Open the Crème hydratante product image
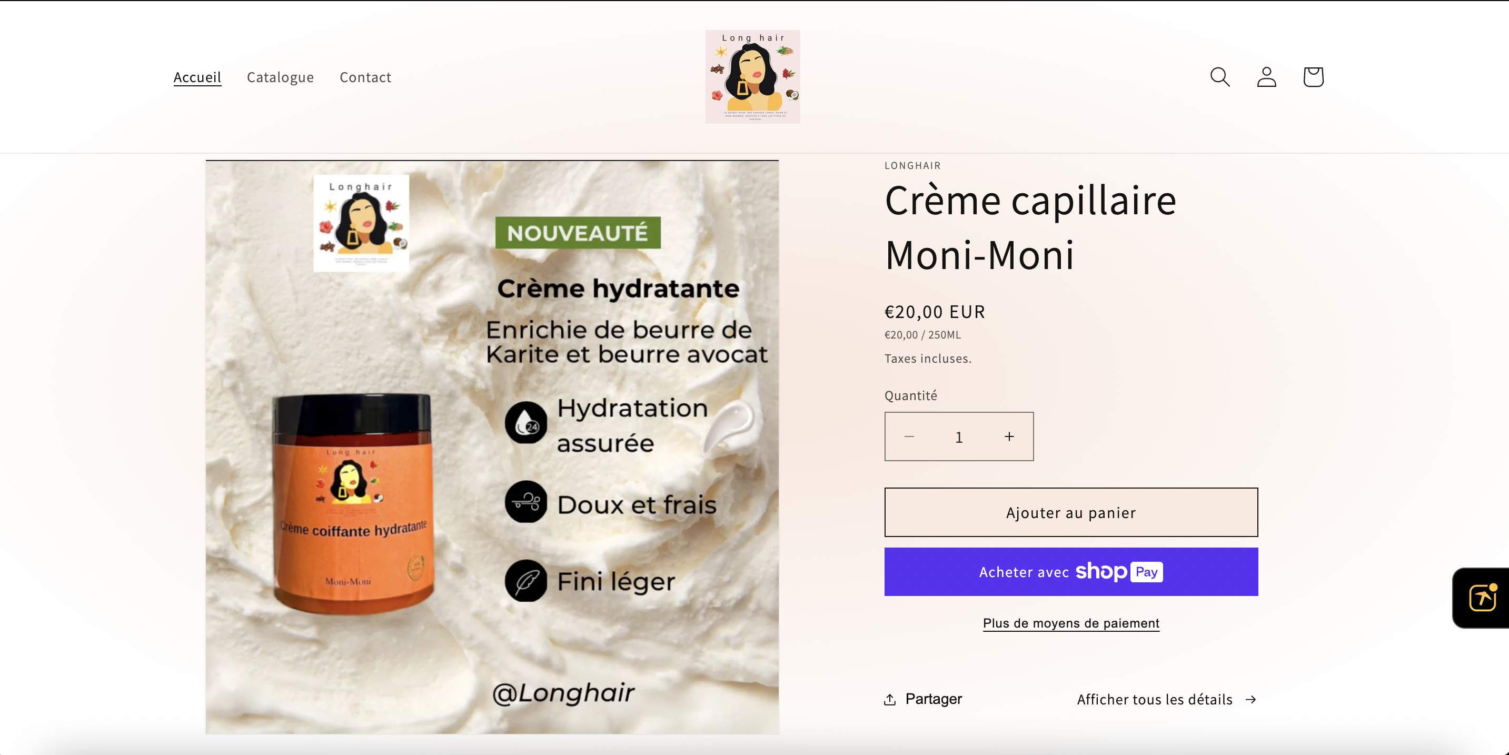1509x755 pixels. click(492, 448)
